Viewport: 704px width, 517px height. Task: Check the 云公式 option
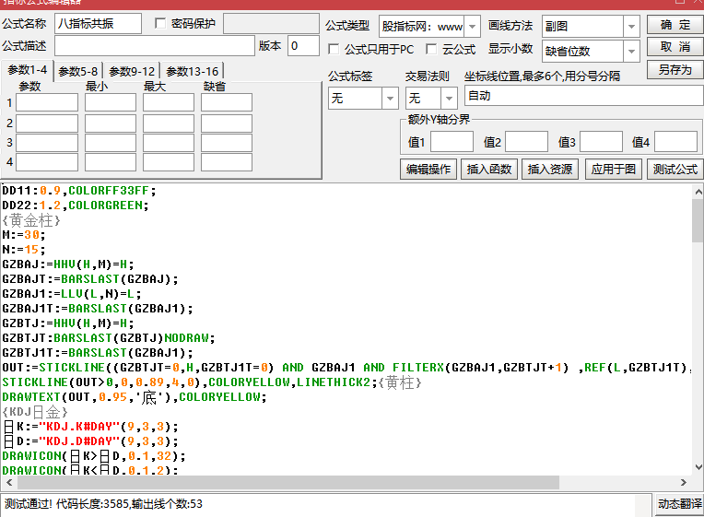point(431,49)
